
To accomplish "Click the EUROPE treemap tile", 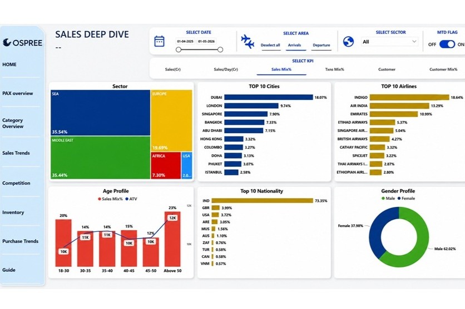I will [171, 120].
